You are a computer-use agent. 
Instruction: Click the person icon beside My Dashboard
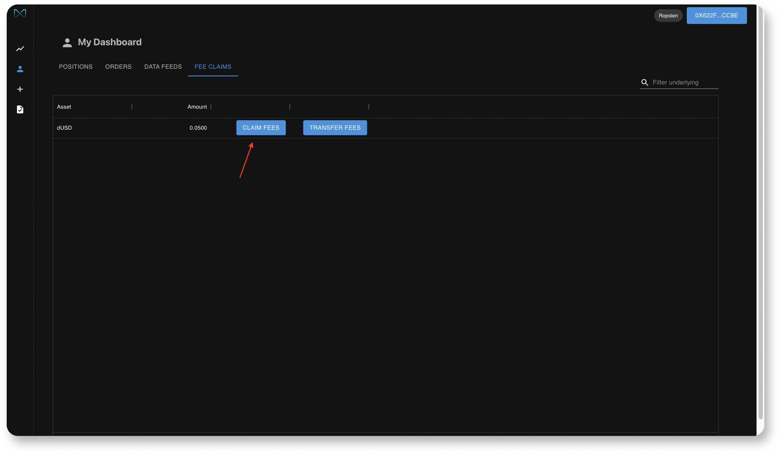click(67, 43)
